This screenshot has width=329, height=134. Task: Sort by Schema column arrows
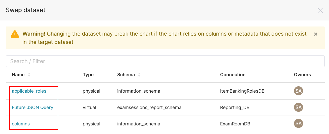point(139,75)
